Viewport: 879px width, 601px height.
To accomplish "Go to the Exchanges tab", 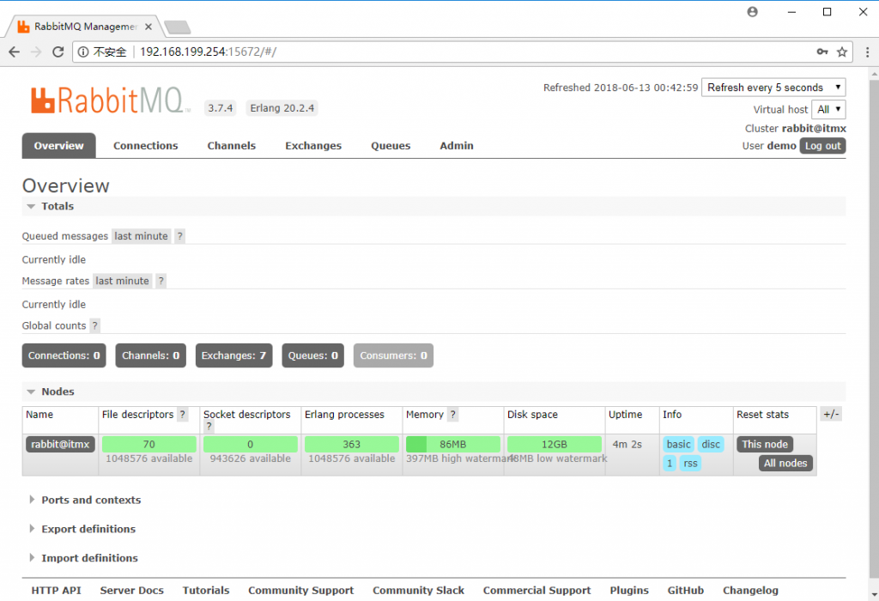I will (x=313, y=146).
